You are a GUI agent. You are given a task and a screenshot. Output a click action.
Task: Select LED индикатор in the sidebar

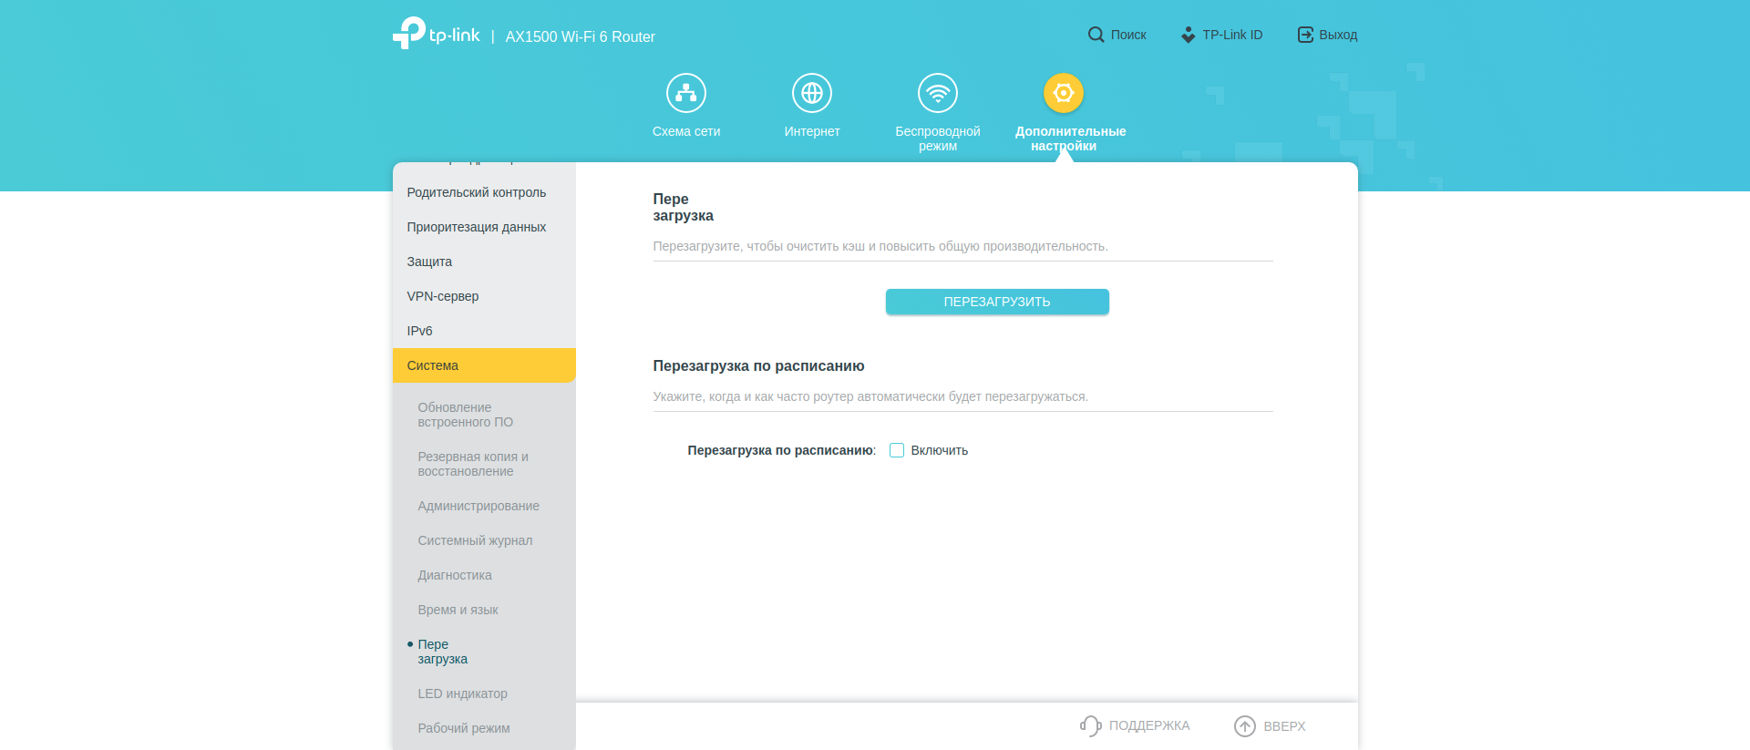click(x=462, y=693)
